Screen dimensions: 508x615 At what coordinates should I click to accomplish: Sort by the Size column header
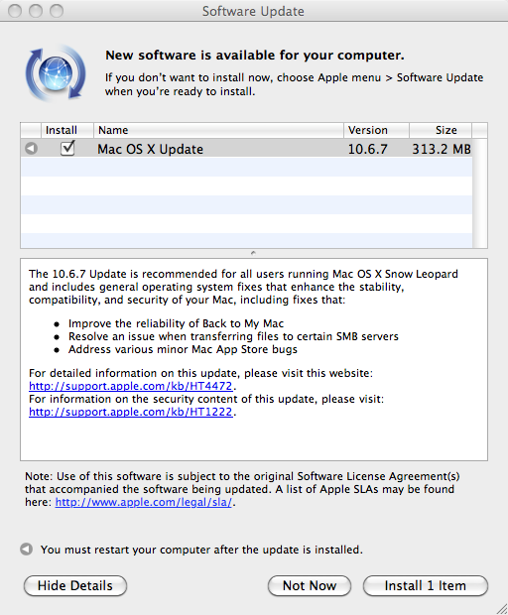pyautogui.click(x=441, y=130)
